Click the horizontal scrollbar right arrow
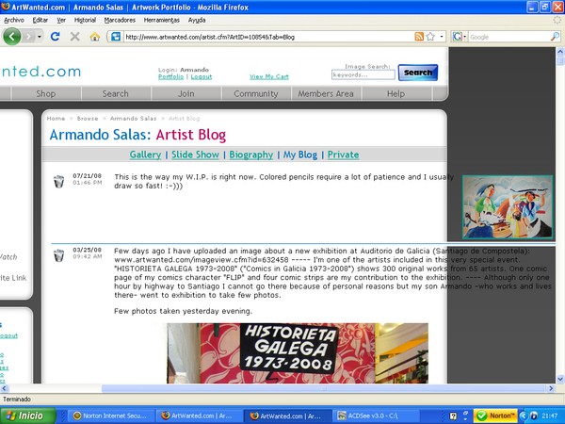Image resolution: width=565 pixels, height=424 pixels. (551, 388)
